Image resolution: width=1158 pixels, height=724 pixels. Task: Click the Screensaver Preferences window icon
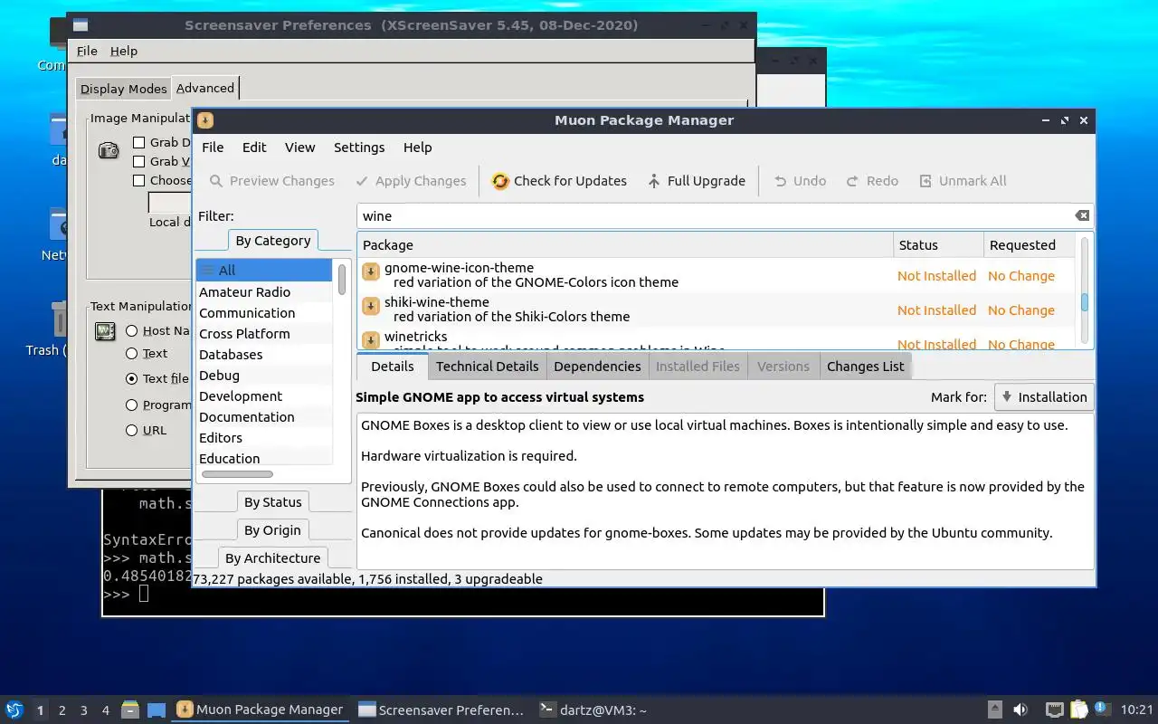click(x=81, y=25)
